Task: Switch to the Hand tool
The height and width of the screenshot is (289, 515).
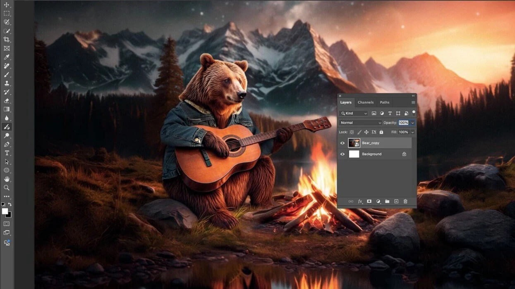Action: click(7, 179)
